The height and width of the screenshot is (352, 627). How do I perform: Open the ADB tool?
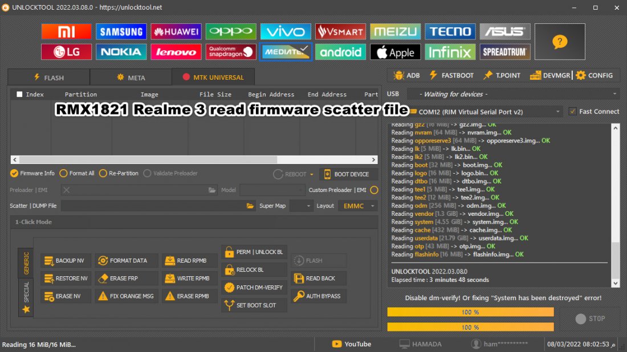(406, 75)
